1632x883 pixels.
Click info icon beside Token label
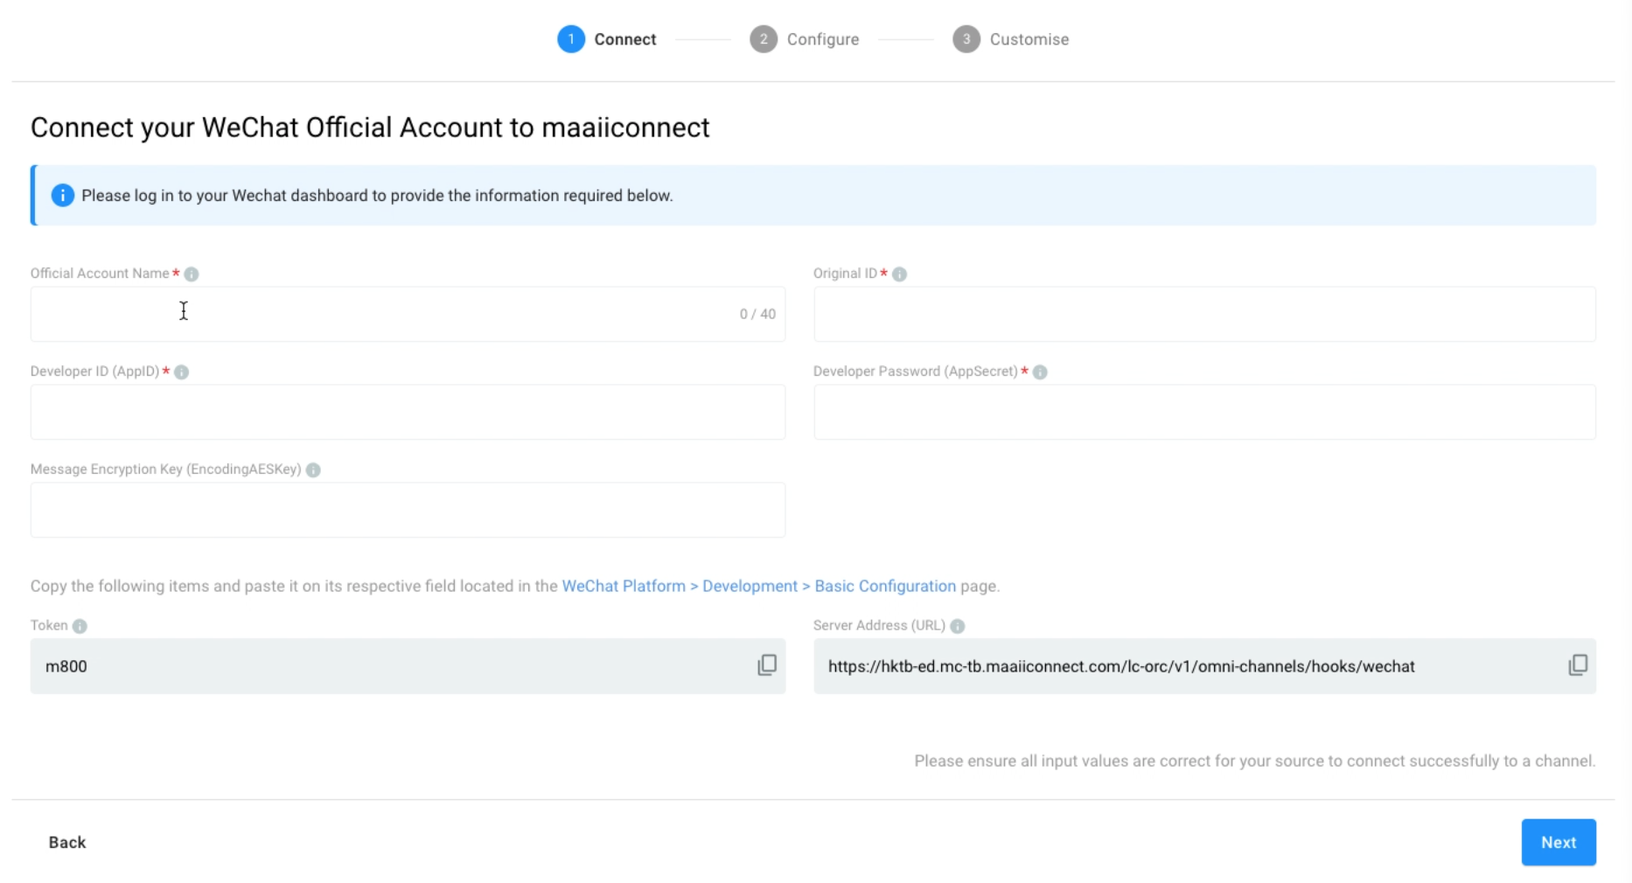80,627
